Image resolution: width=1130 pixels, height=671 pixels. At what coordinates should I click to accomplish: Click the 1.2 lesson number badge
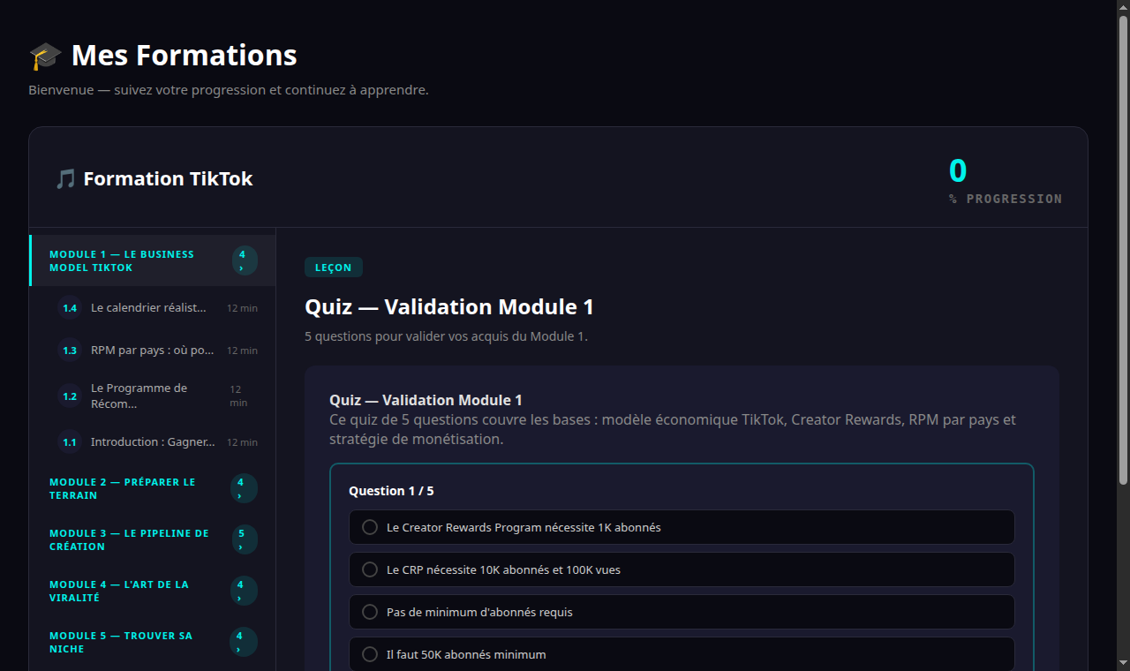pos(70,396)
